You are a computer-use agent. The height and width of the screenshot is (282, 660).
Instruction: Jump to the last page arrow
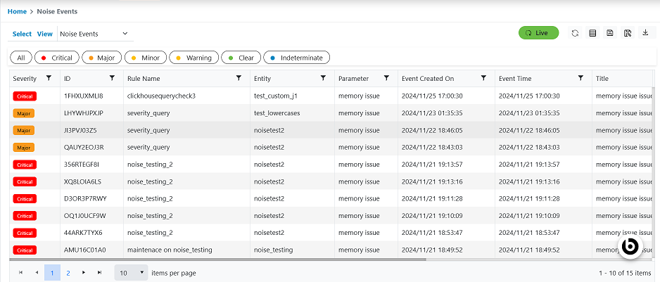tap(99, 272)
